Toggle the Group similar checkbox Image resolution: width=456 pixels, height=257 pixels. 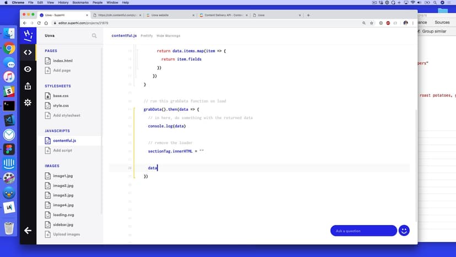click(x=419, y=31)
